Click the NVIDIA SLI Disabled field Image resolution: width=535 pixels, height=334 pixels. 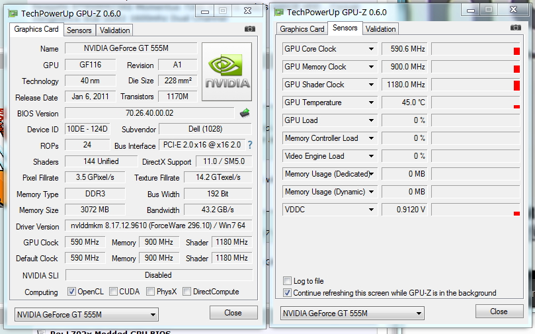click(x=159, y=275)
